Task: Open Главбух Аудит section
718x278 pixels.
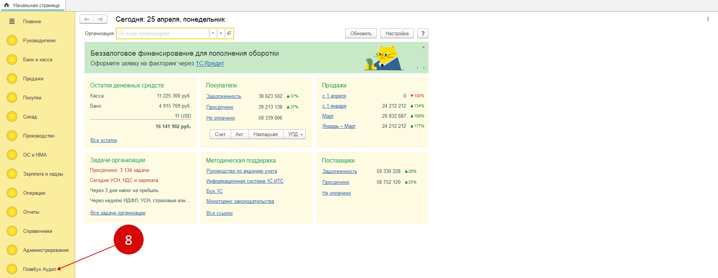Action: [x=39, y=269]
